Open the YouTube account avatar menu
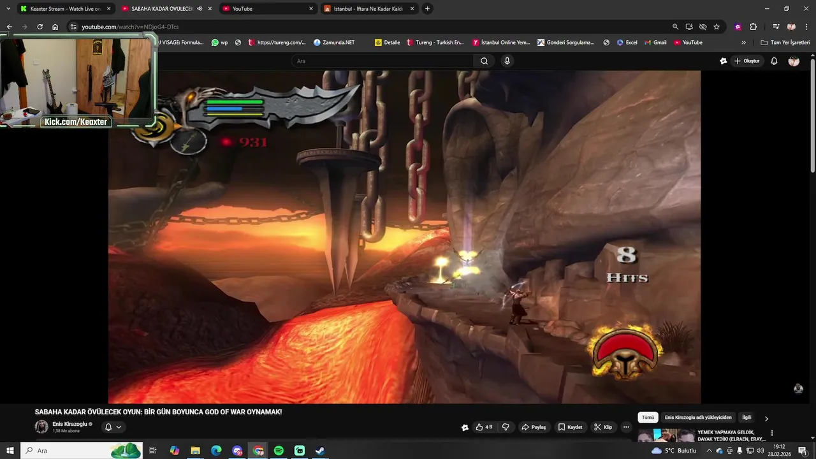The height and width of the screenshot is (459, 816). (x=794, y=61)
